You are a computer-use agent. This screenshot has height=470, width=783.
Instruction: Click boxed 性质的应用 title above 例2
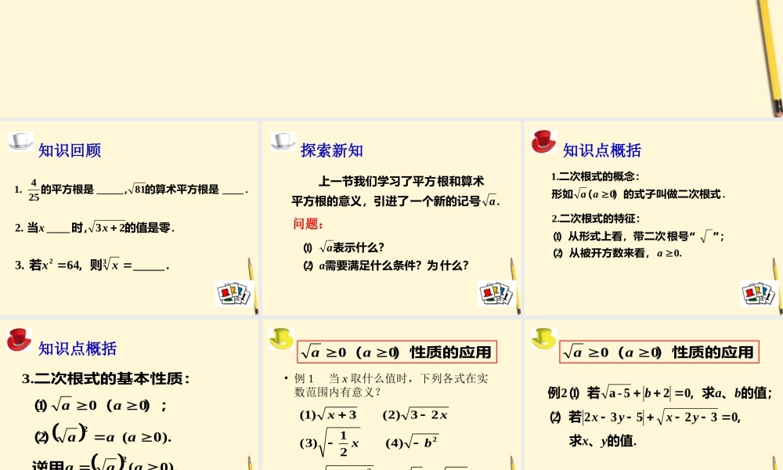click(x=659, y=352)
